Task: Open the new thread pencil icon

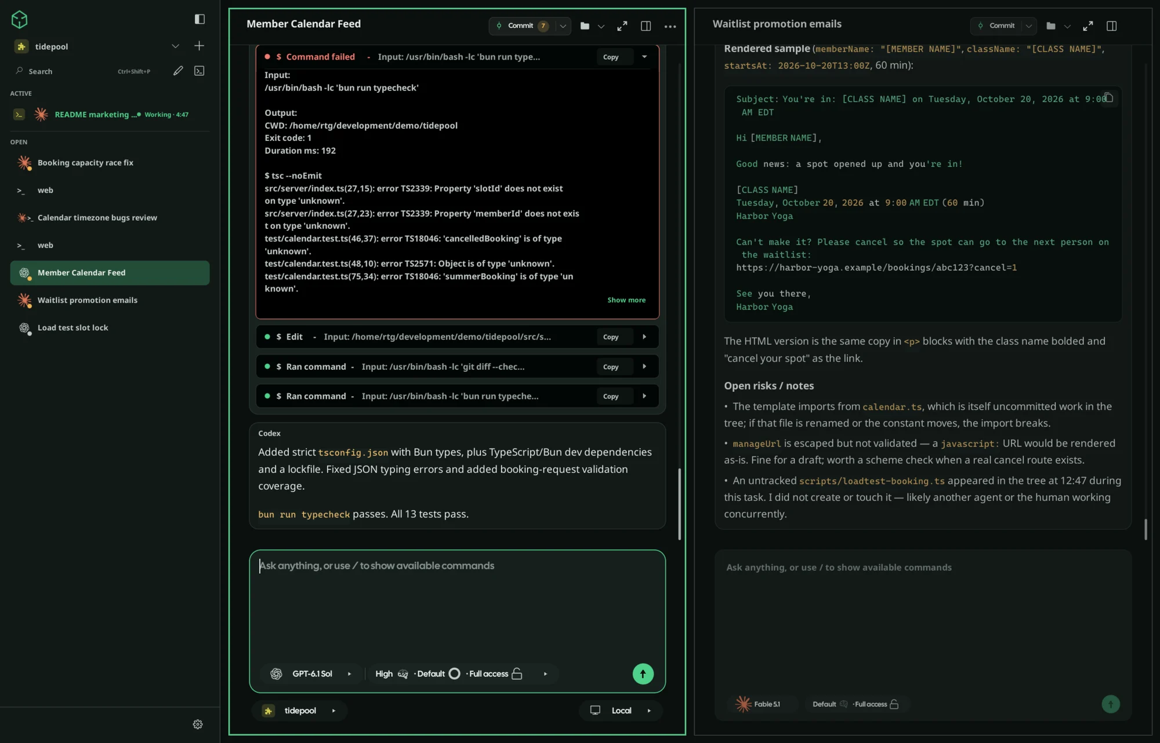Action: [x=178, y=71]
